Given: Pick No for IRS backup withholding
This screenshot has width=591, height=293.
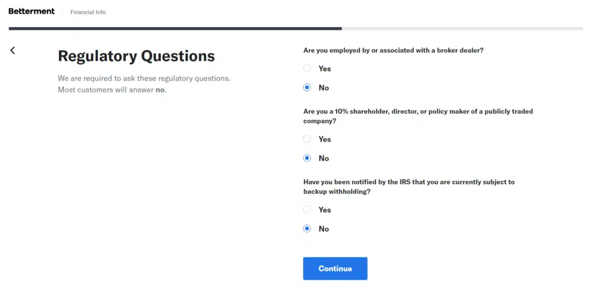Looking at the screenshot, I should [307, 229].
